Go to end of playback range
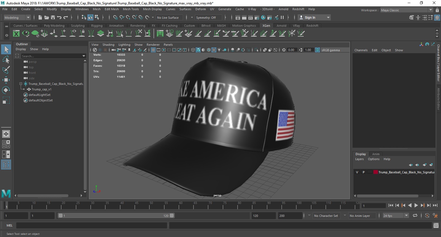Viewport: 441px width, 237px height. tap(435, 205)
